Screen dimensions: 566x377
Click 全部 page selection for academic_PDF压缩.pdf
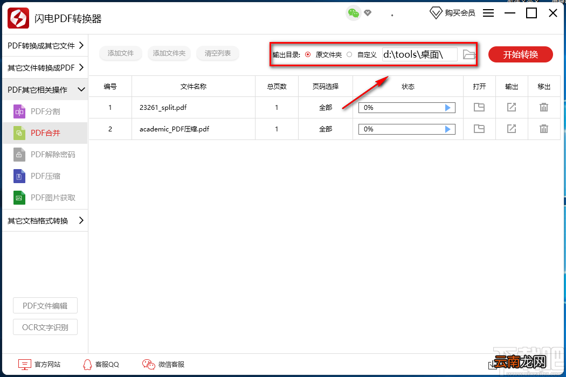pos(326,129)
